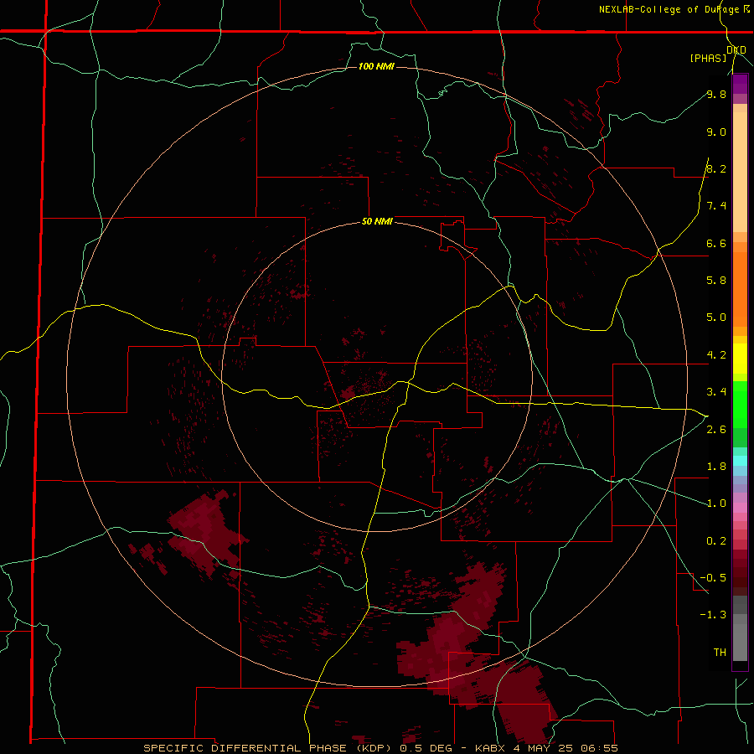This screenshot has height=754, width=754.
Task: Pick the peach band of the color bar
Action: tap(740, 168)
